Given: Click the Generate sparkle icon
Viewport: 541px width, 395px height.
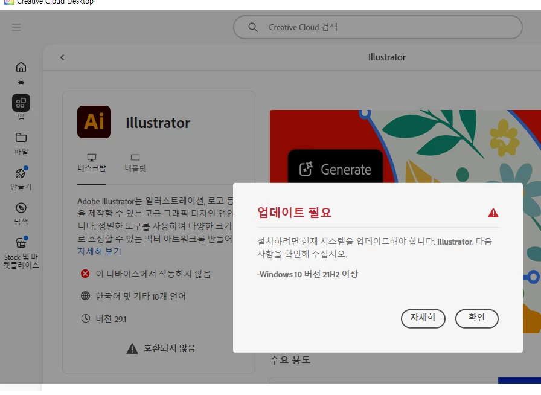Looking at the screenshot, I should tap(306, 169).
